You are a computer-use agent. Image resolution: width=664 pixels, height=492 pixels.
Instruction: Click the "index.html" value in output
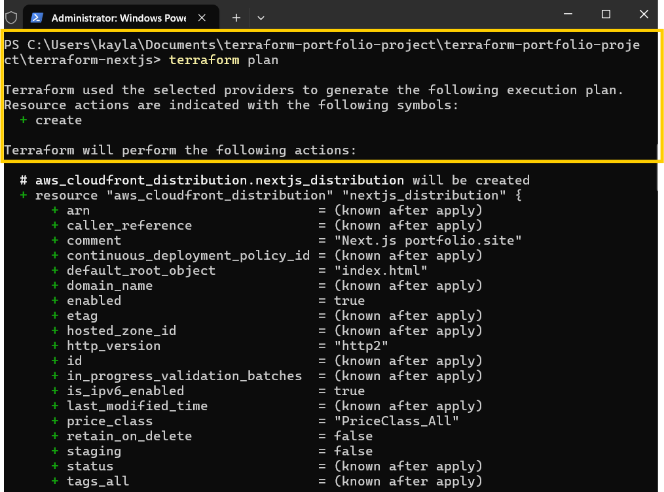click(380, 270)
